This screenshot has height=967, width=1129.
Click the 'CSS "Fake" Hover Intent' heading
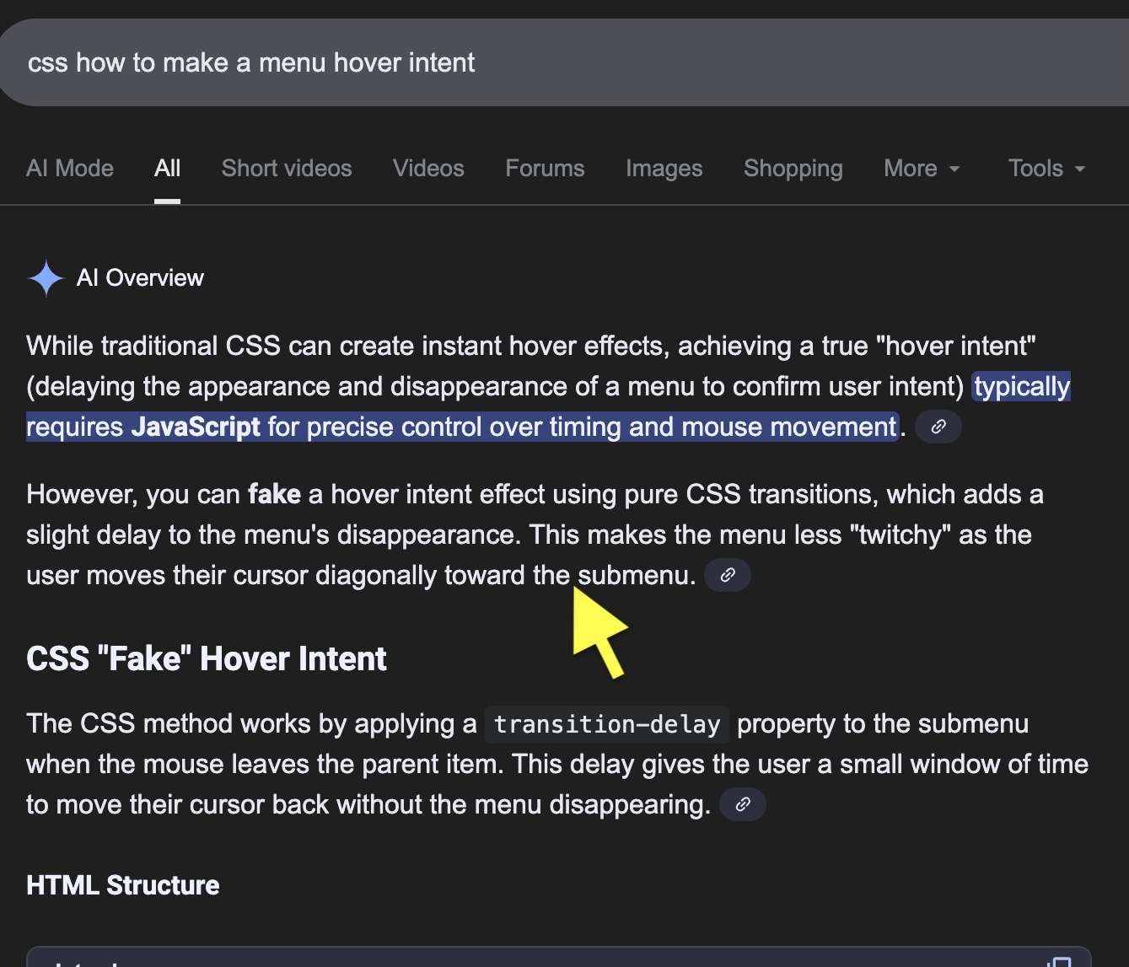click(x=207, y=659)
